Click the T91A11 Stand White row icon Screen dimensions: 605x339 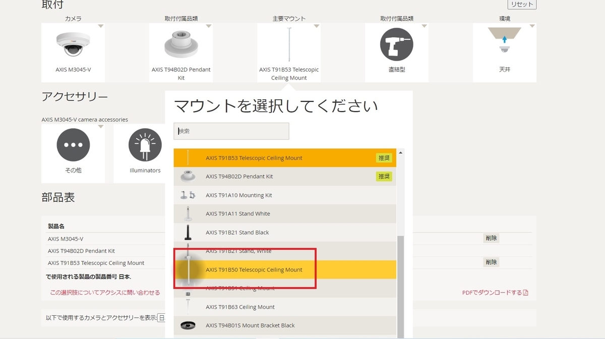188,214
